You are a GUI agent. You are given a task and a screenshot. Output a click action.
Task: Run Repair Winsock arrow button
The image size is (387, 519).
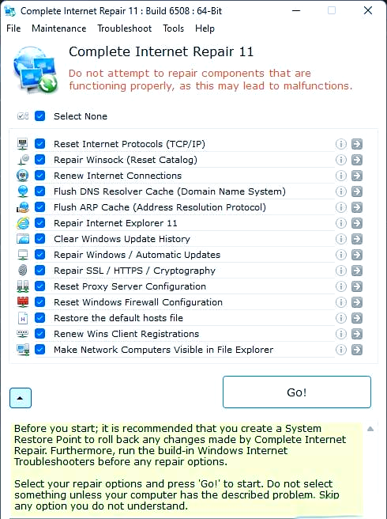357,160
